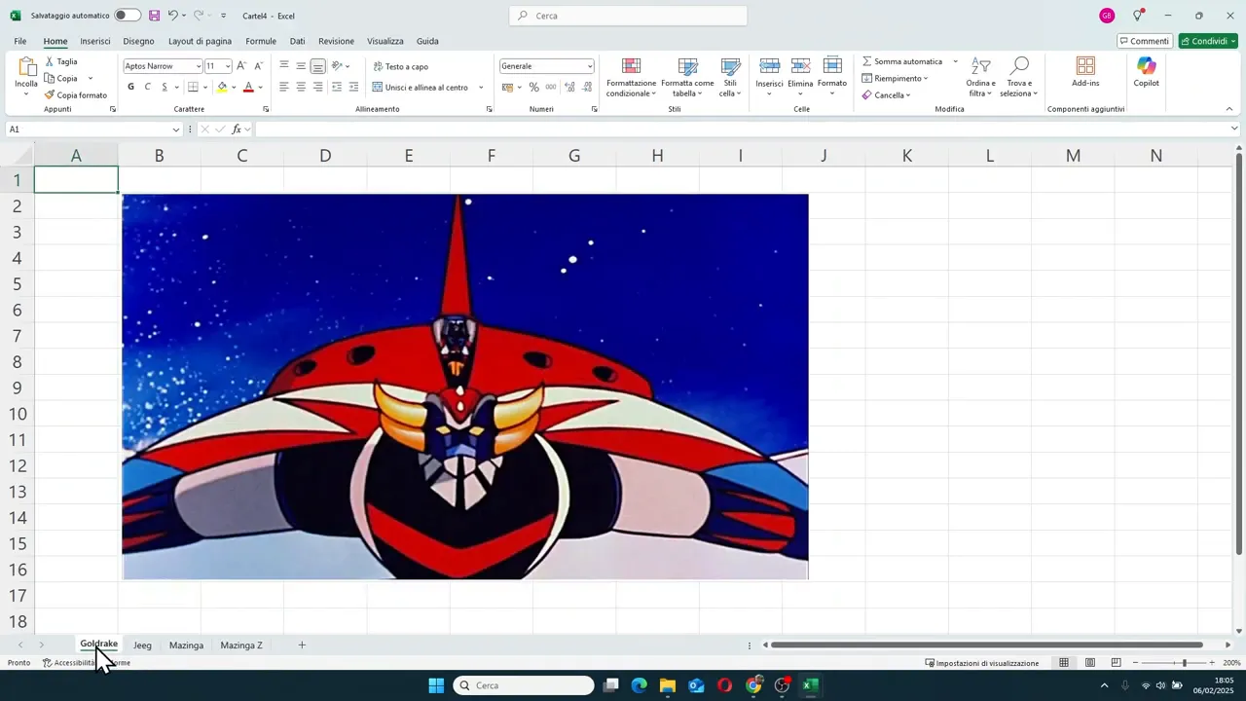Apply bold with the G button
Viewport: 1246px width, 701px height.
(131, 87)
